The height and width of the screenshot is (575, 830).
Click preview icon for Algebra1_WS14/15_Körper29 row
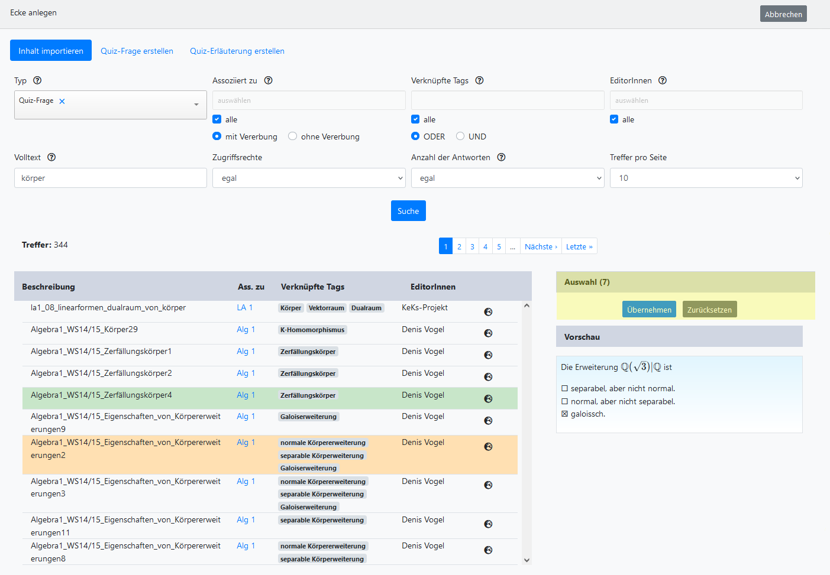click(x=488, y=333)
